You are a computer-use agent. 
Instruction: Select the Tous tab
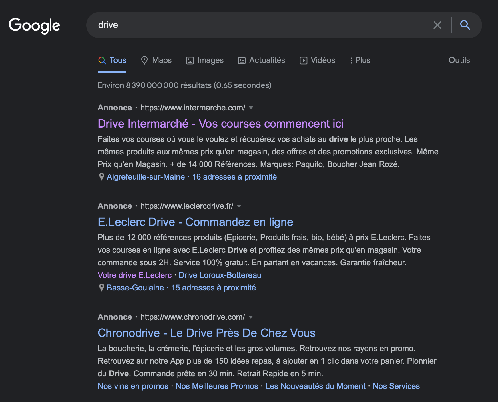[112, 60]
